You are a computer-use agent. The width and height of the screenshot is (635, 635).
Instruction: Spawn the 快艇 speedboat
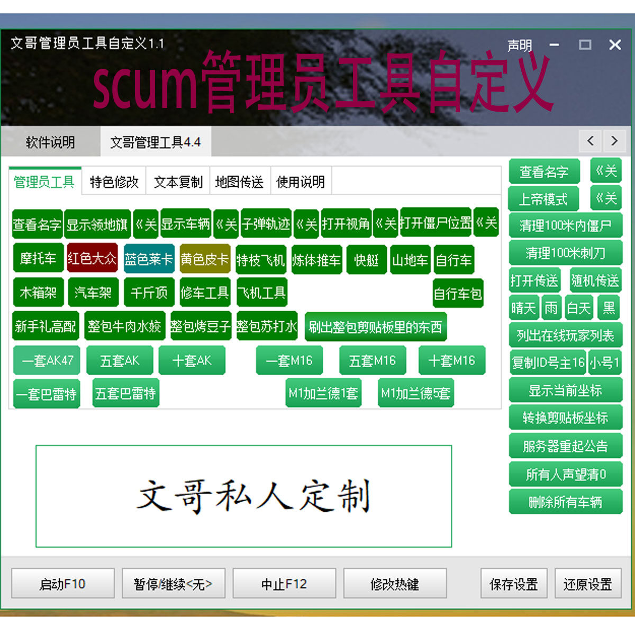[x=366, y=260]
